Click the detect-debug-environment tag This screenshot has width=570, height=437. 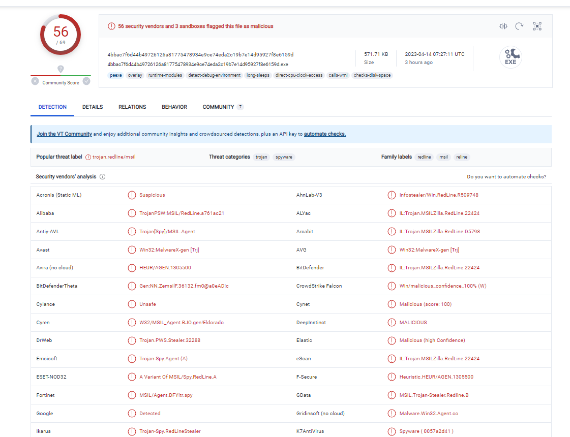(x=215, y=75)
